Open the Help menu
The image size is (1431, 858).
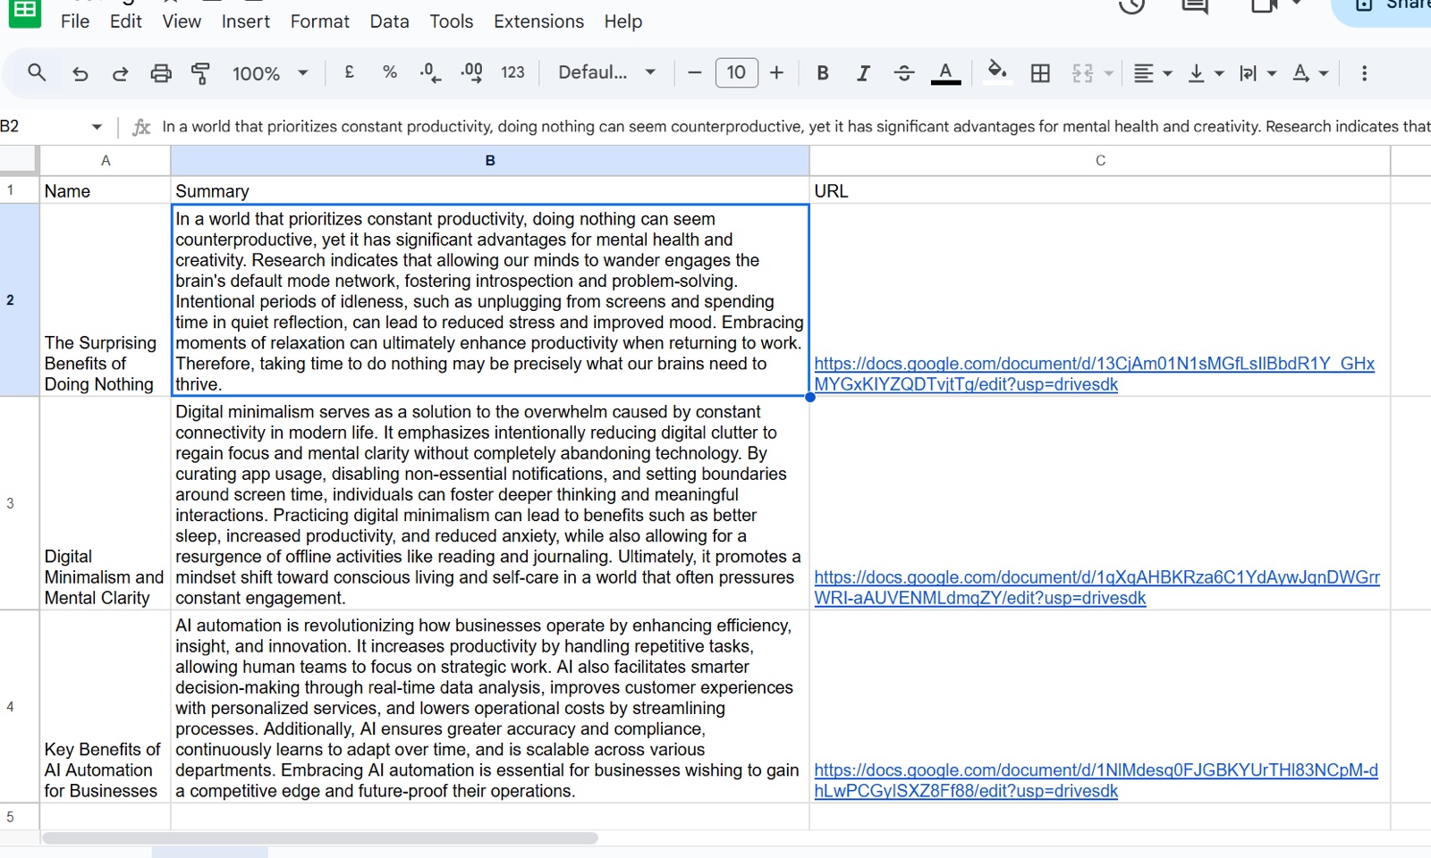point(623,21)
